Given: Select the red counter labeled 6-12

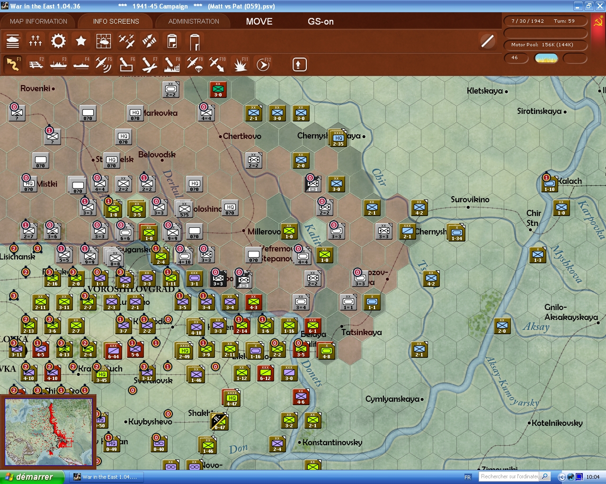Looking at the screenshot, I should tap(266, 373).
